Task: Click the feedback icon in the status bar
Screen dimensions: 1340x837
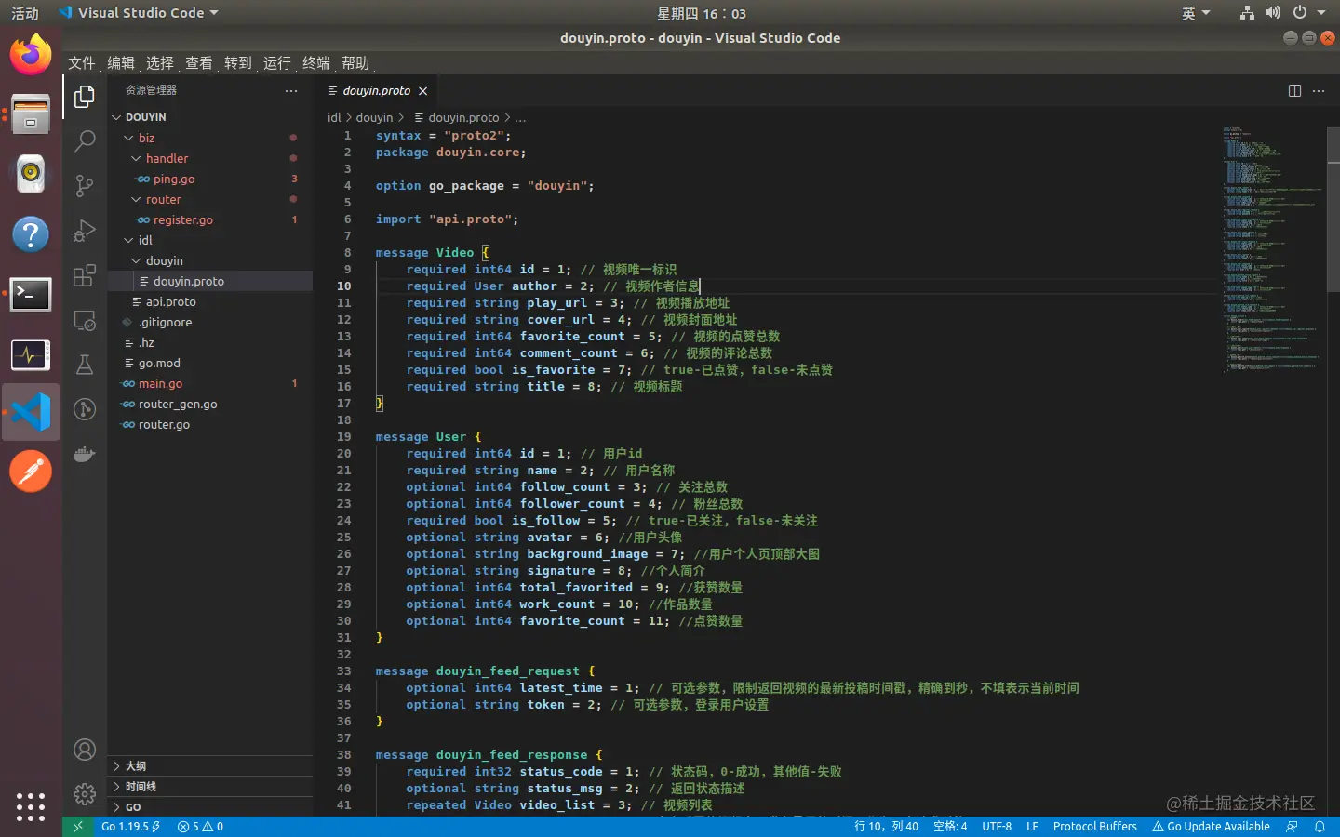Action: pyautogui.click(x=1292, y=826)
